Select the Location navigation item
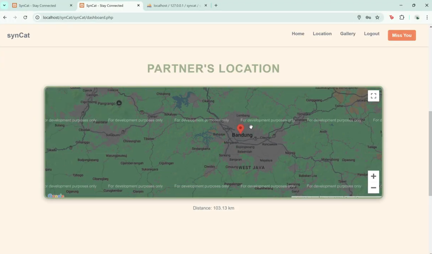432x254 pixels. (x=322, y=34)
